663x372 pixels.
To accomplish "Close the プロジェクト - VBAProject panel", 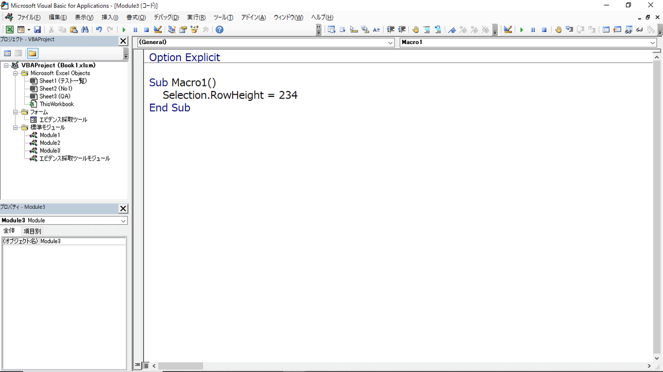I will point(123,41).
